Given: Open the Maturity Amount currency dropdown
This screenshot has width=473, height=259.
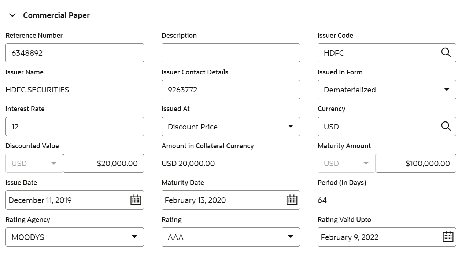Looking at the screenshot, I should tap(346, 163).
